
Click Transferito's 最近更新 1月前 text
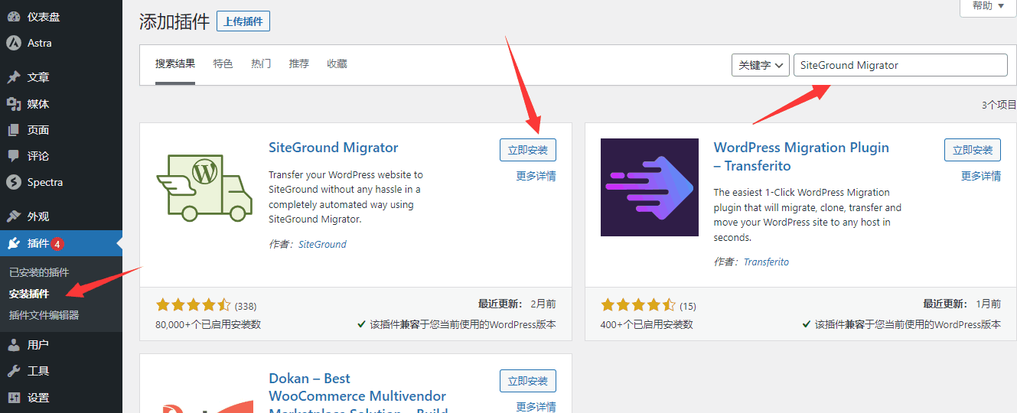tap(962, 304)
